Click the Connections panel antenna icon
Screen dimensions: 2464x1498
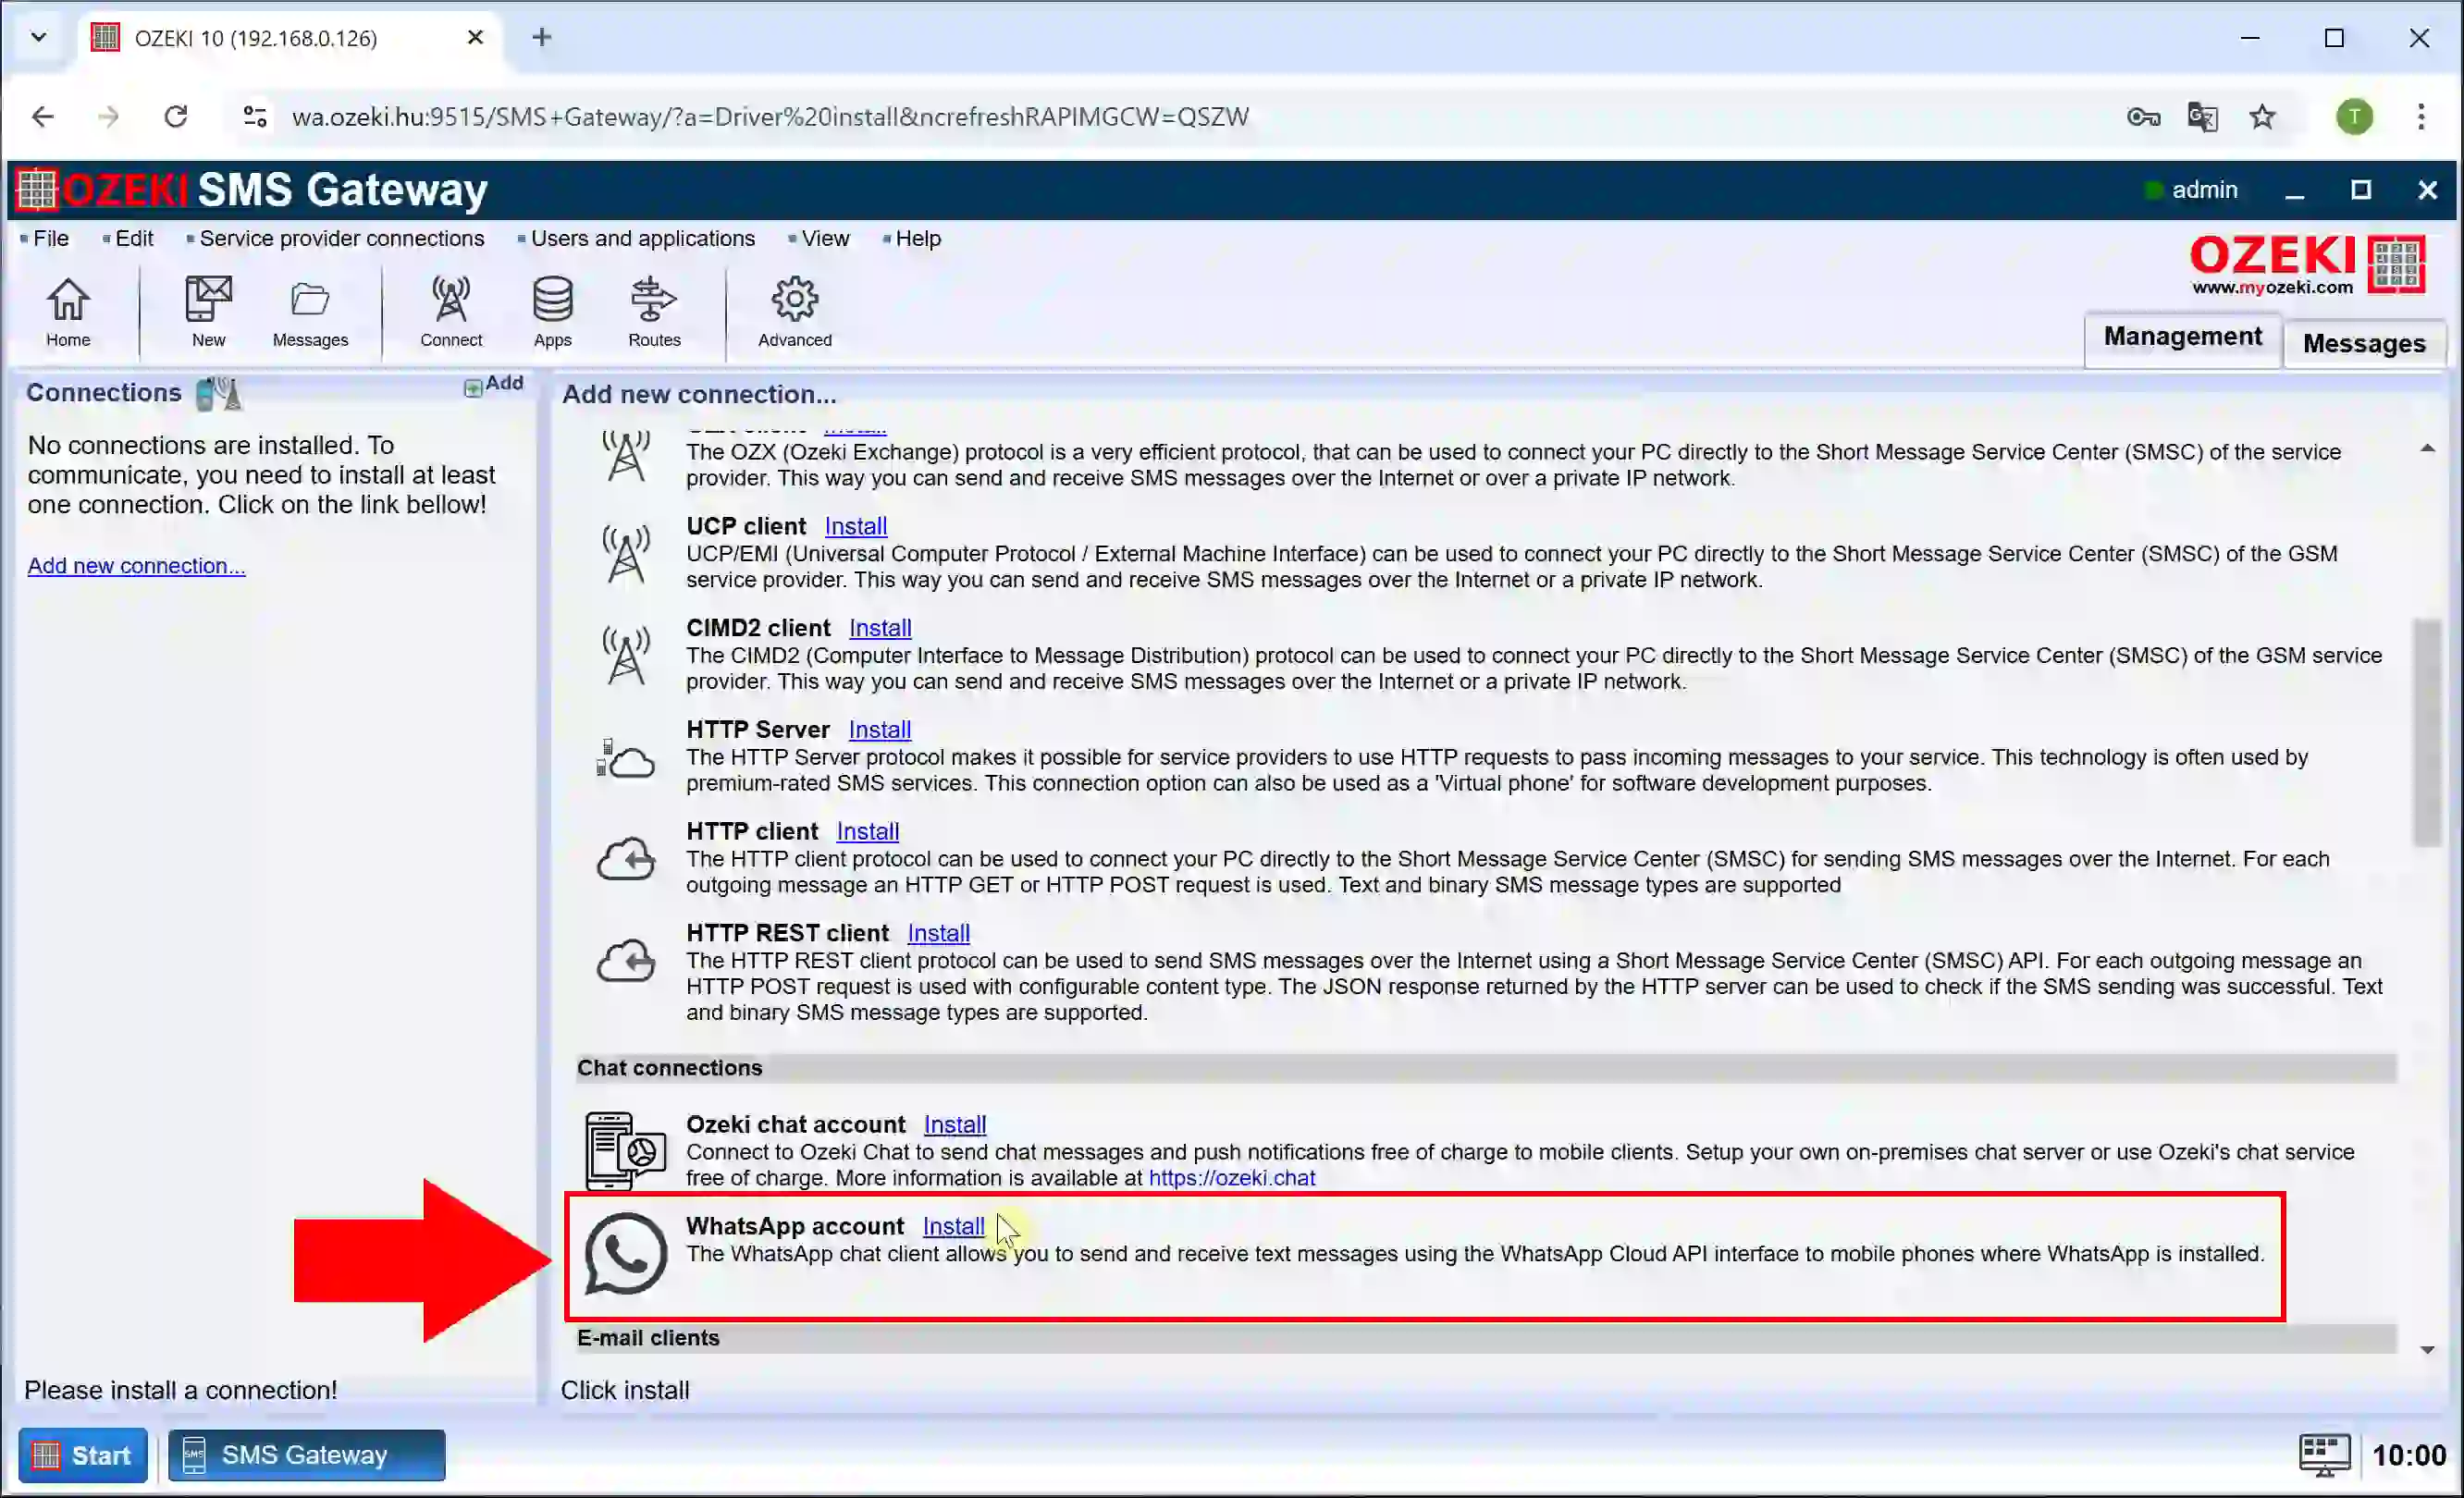[218, 394]
